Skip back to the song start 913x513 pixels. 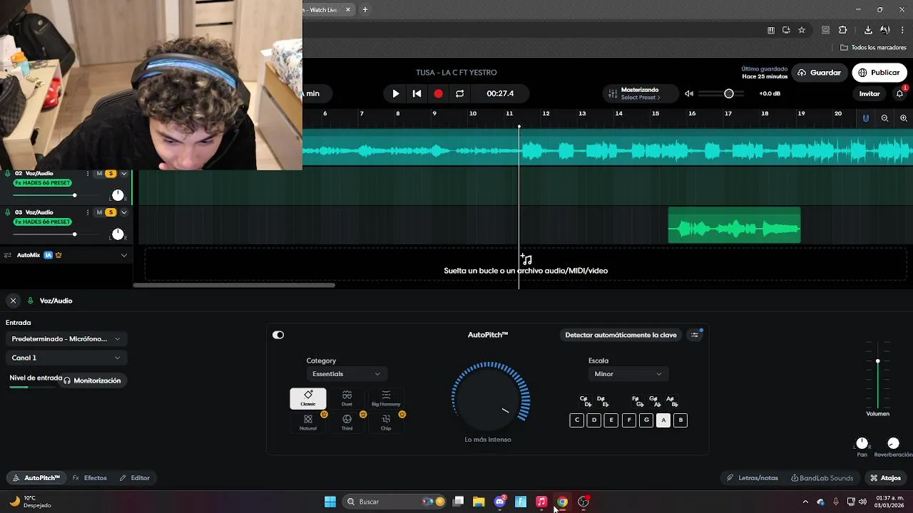point(417,93)
